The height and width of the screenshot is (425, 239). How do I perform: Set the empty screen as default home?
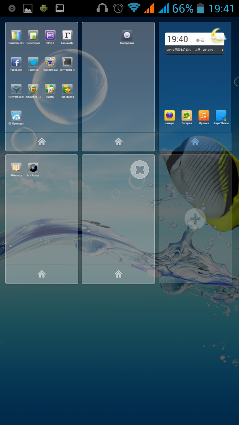pyautogui.click(x=119, y=274)
